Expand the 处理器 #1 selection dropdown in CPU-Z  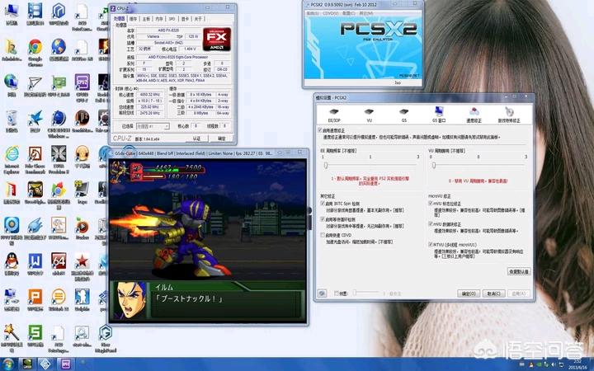coord(153,126)
